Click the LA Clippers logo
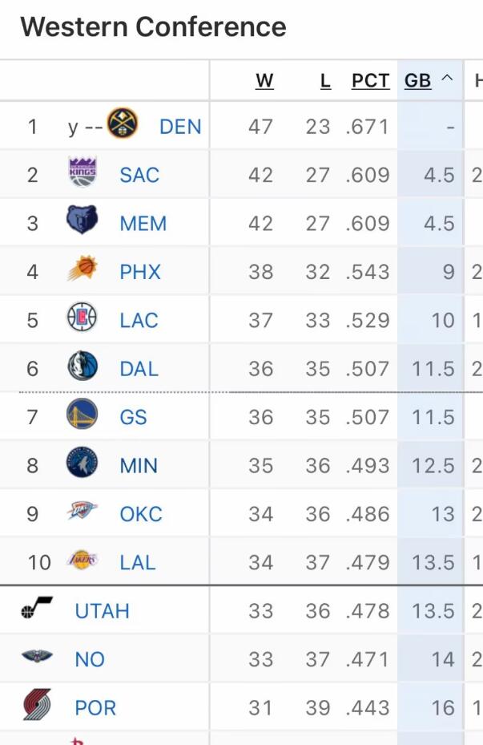This screenshot has height=745, width=483. point(82,318)
